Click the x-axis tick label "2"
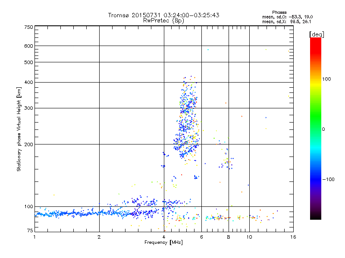 click(99, 237)
